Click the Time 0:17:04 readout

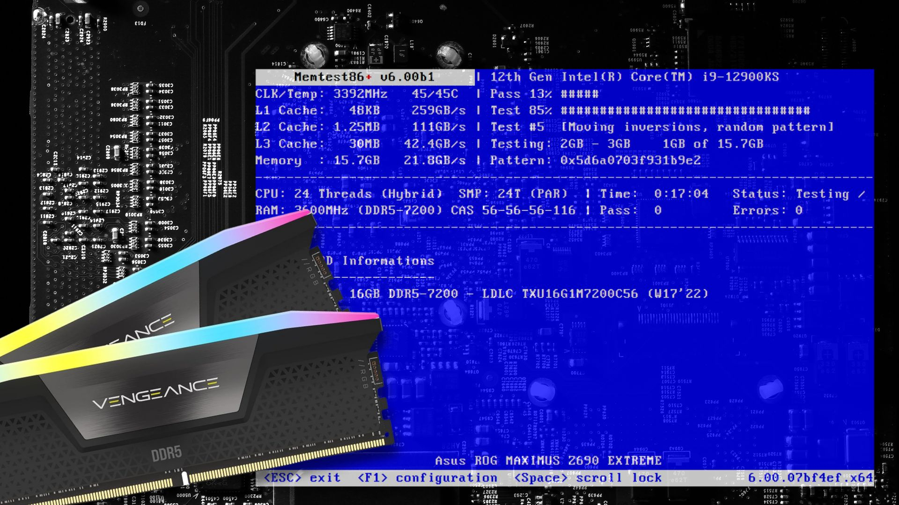(x=681, y=194)
